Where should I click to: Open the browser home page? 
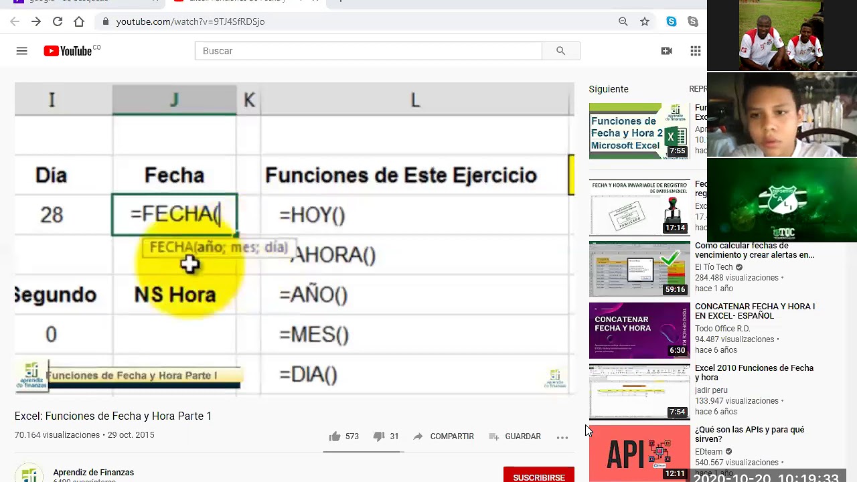point(79,21)
